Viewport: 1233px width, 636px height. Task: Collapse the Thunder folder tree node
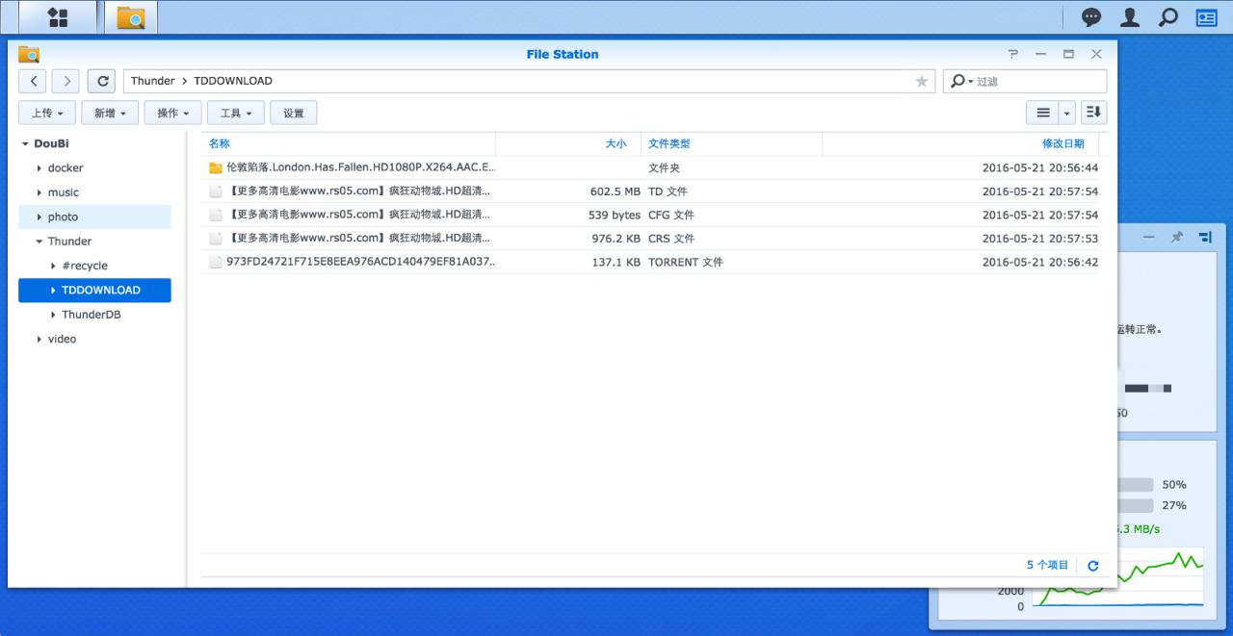[x=39, y=242]
